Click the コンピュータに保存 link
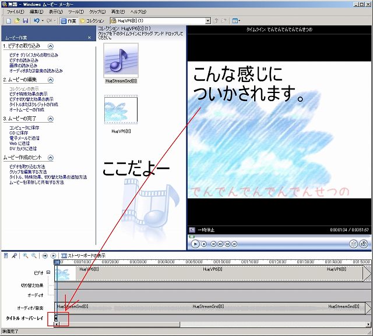 coord(24,128)
